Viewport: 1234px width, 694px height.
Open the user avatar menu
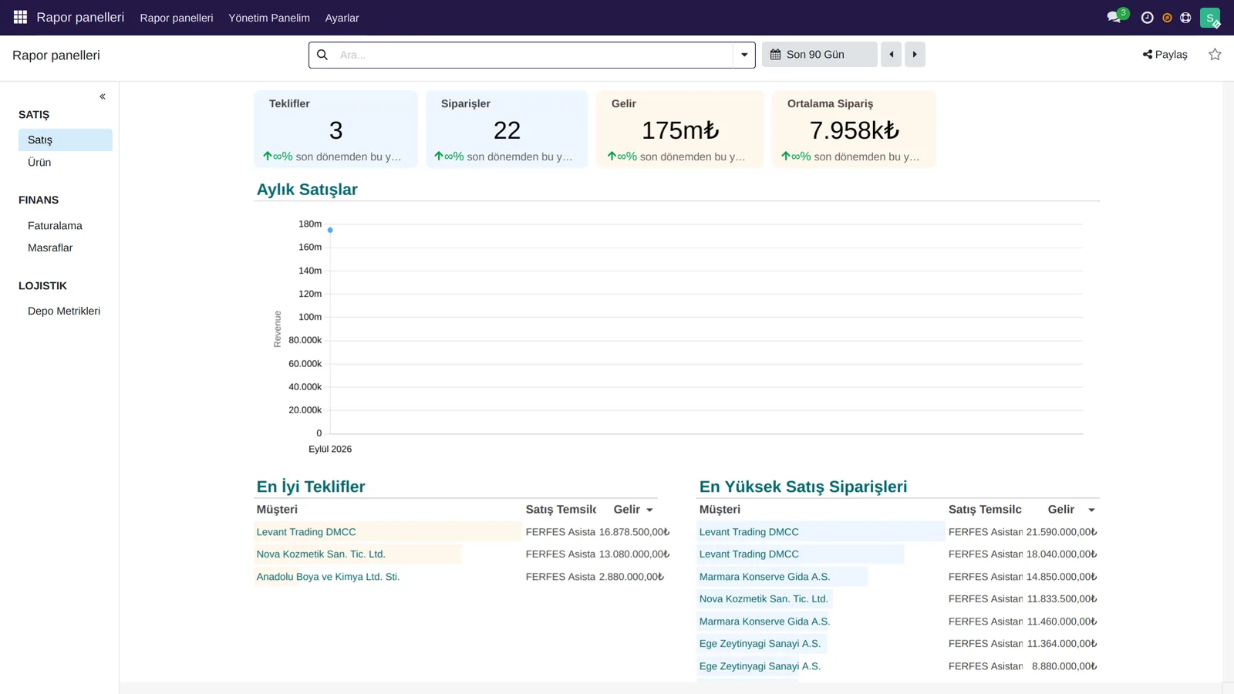point(1209,18)
